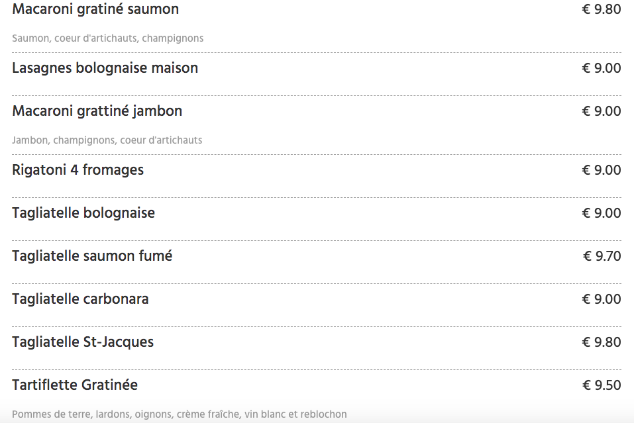Click the Tagliatelle bolognaise € 9.00 price

click(602, 213)
